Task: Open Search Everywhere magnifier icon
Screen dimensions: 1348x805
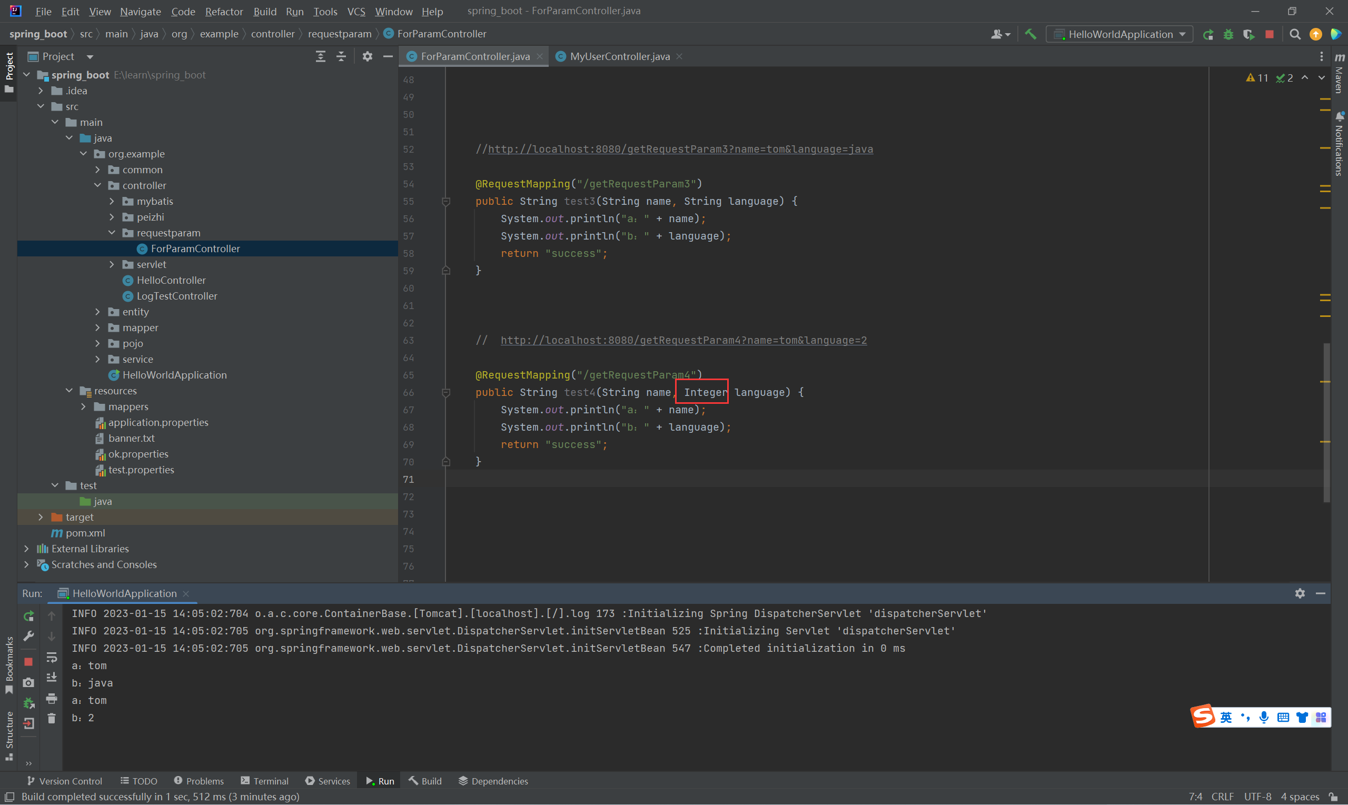Action: click(x=1294, y=34)
